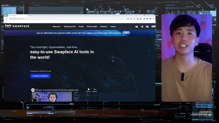Screen dimensions: 219x123
Task: Open Get free credits link
Action: pos(92,27)
